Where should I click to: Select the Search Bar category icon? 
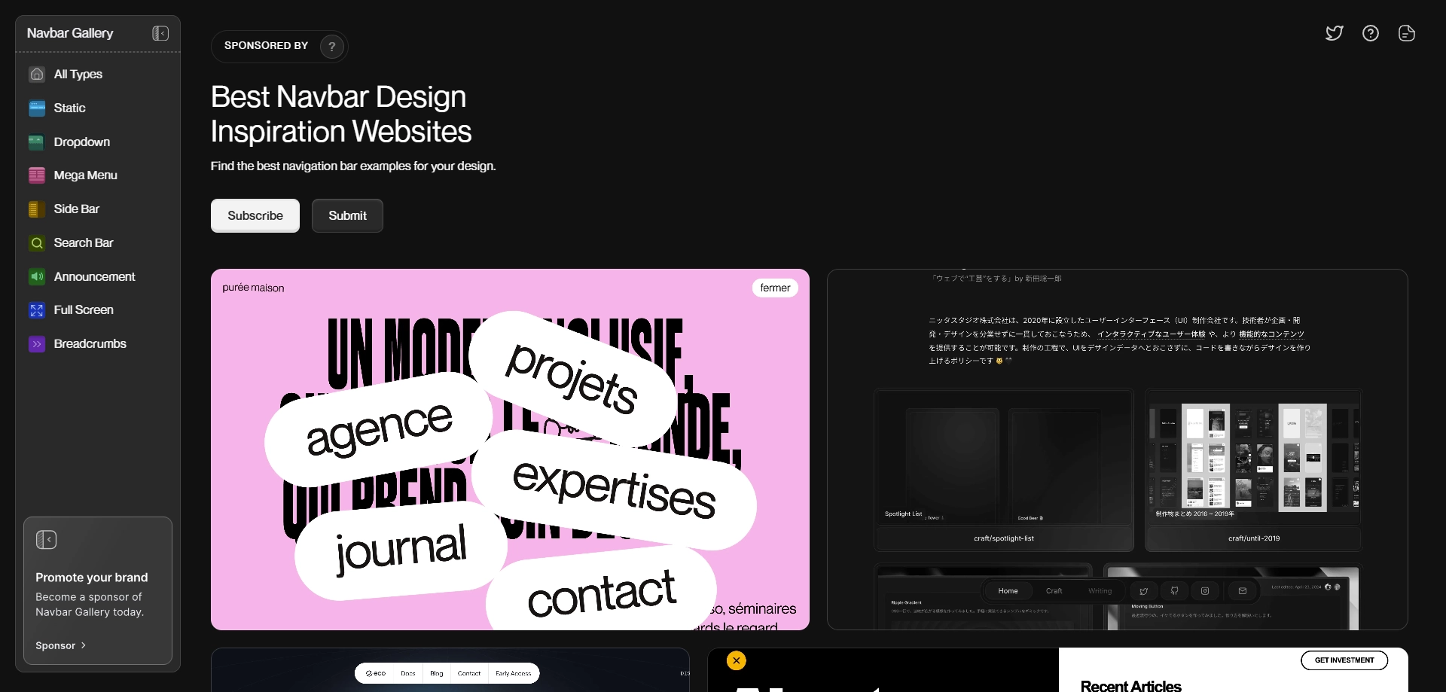(x=36, y=242)
